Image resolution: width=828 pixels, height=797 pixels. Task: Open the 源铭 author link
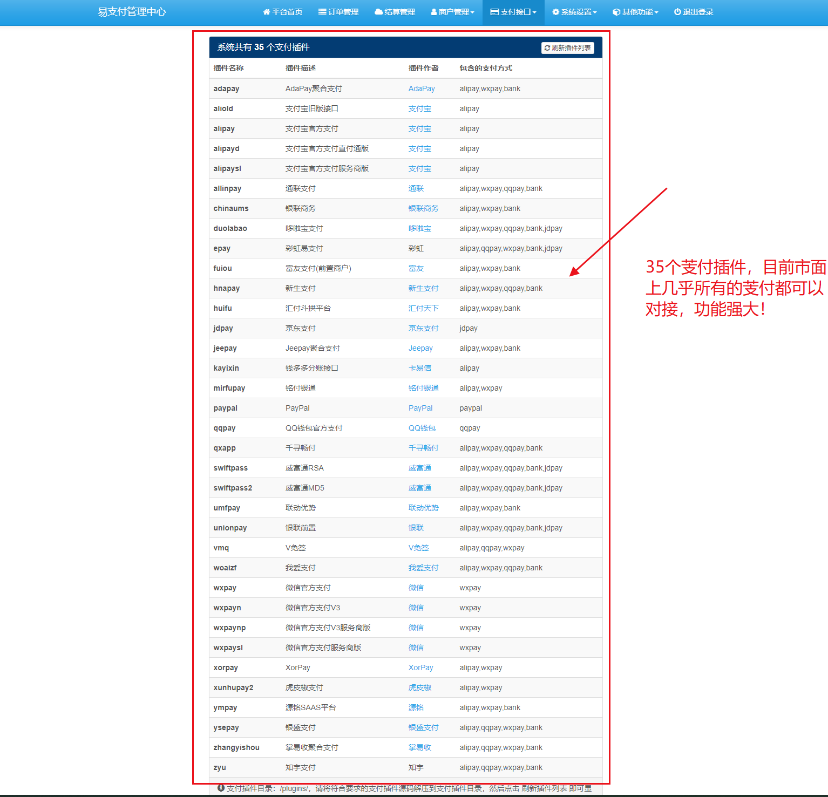416,707
